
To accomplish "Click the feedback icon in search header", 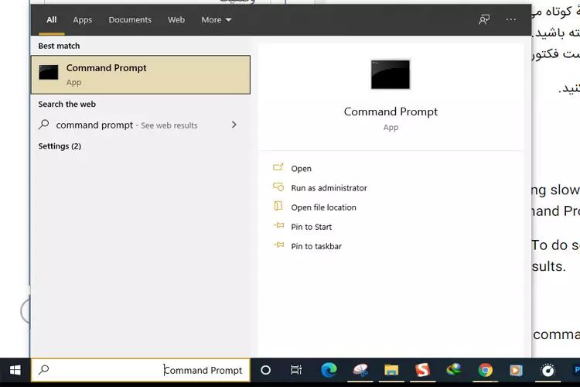I will coord(484,19).
